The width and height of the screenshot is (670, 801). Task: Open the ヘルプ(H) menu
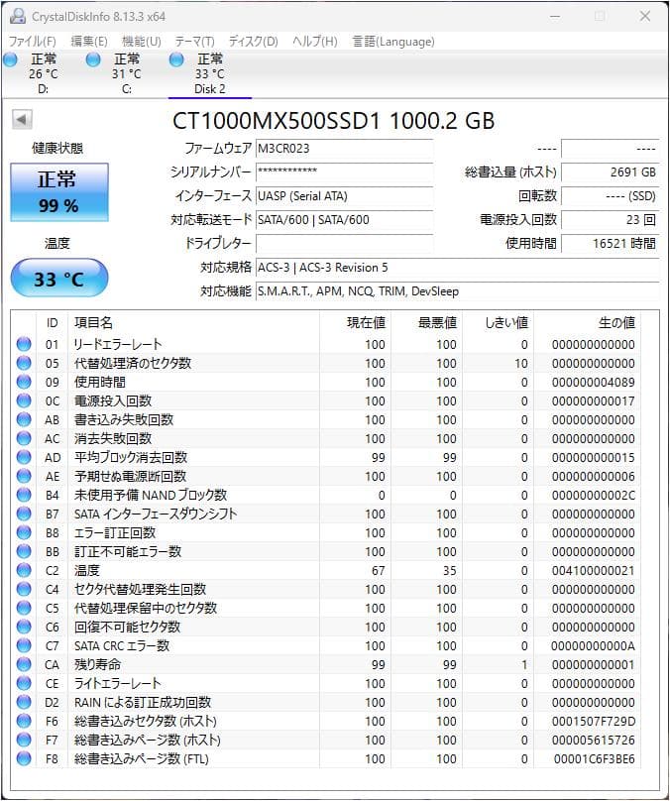pos(315,42)
